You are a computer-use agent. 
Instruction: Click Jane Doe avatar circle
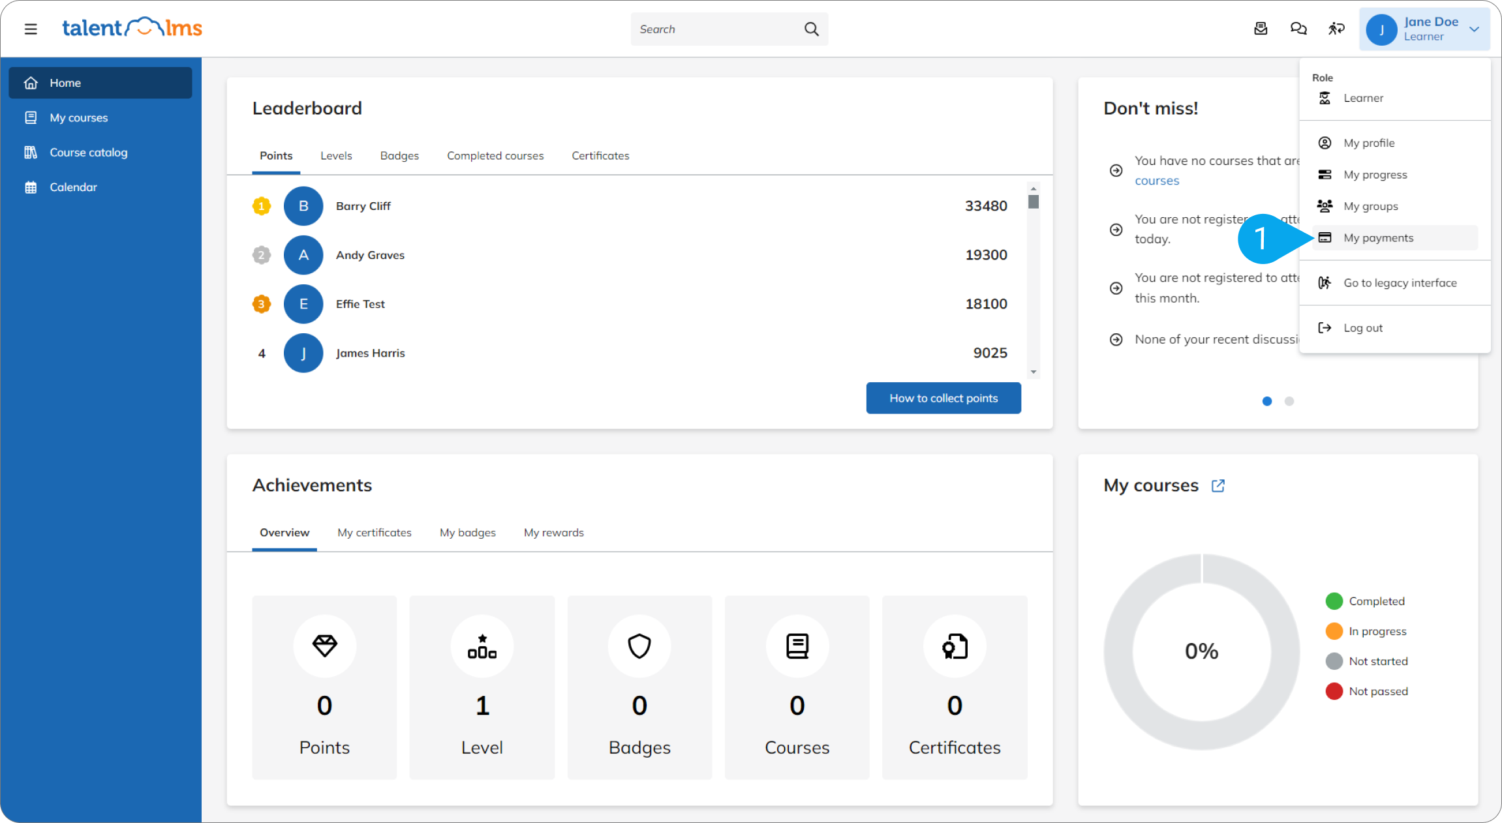coord(1381,30)
